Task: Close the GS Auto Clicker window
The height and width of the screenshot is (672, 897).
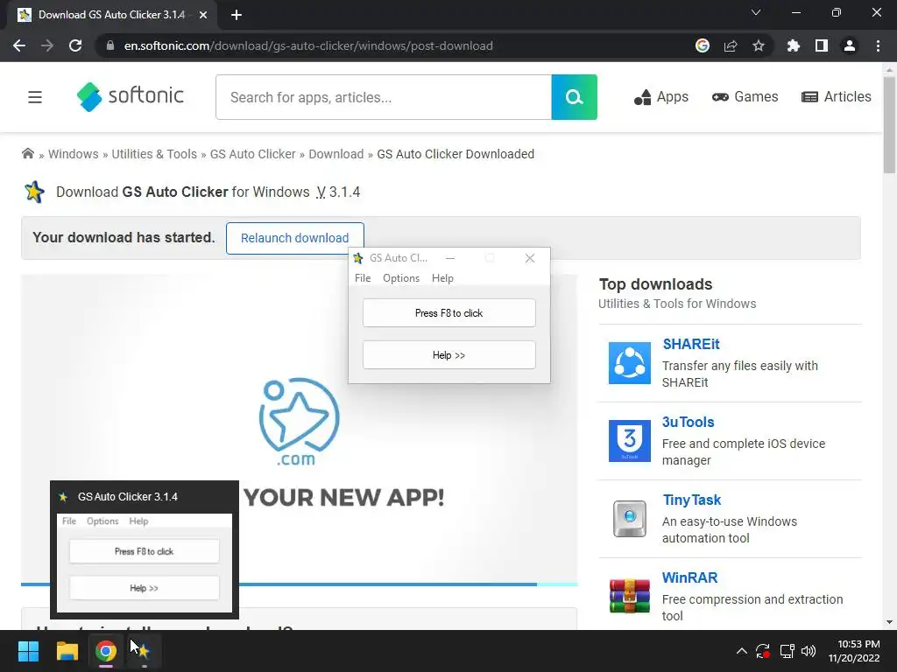Action: pos(530,258)
